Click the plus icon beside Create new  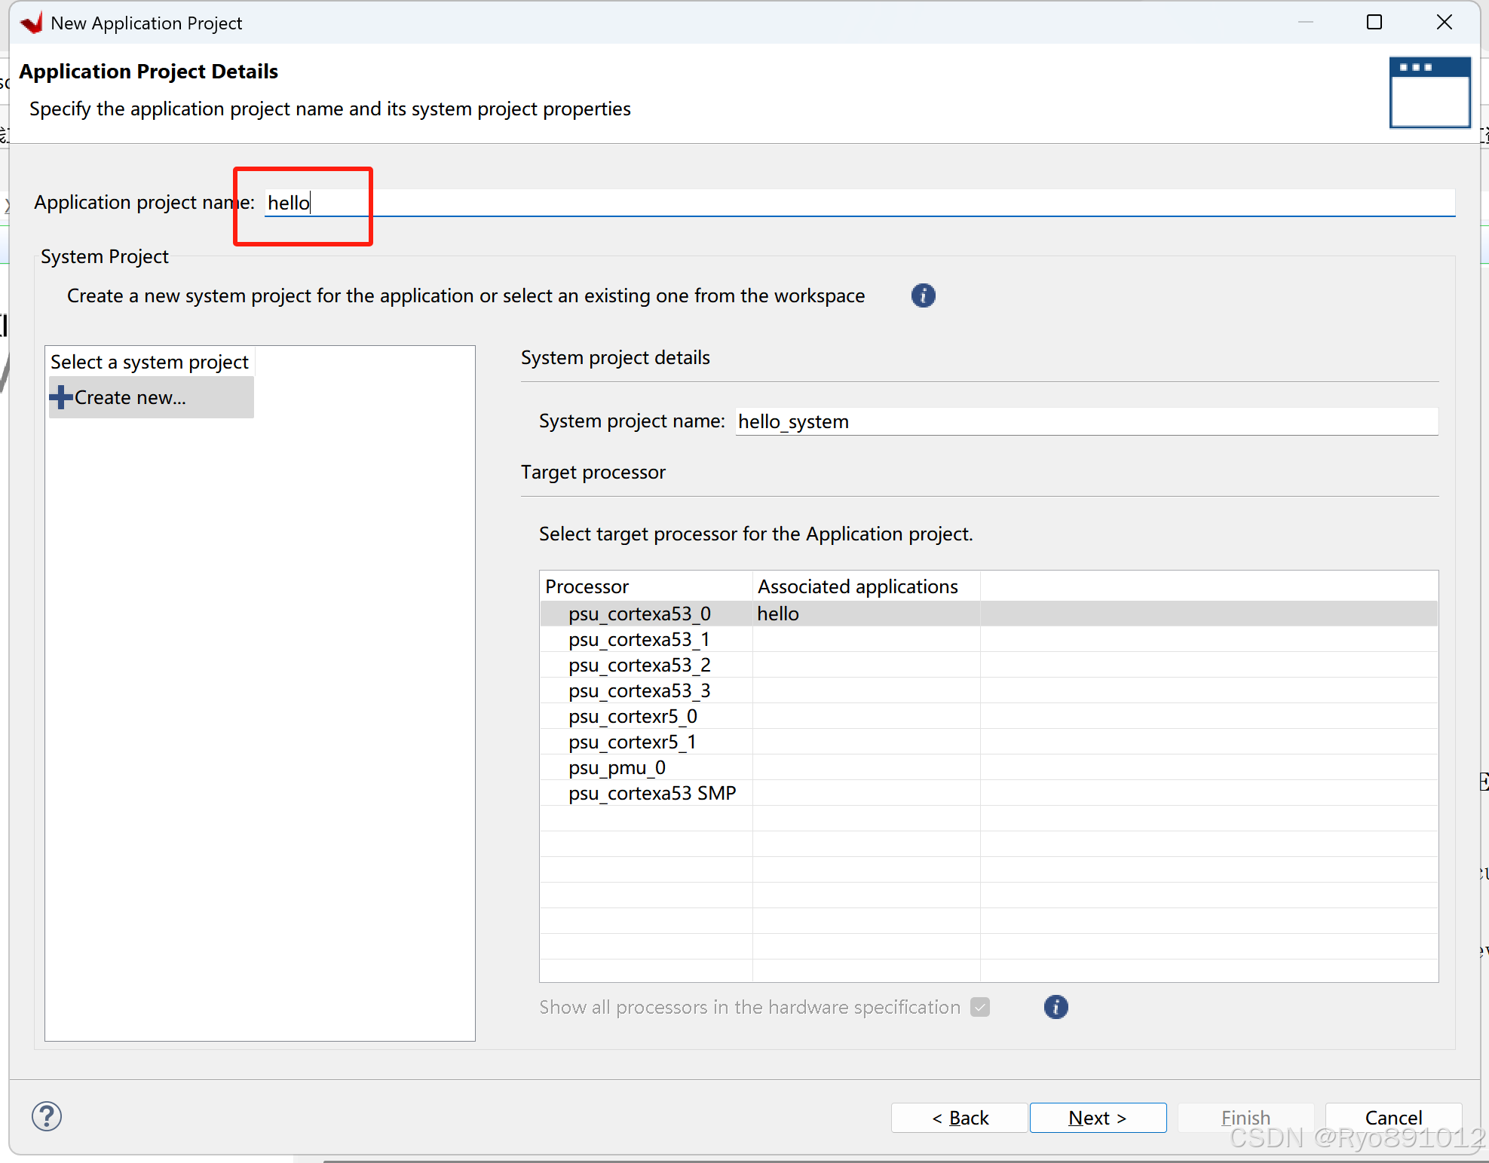[61, 397]
